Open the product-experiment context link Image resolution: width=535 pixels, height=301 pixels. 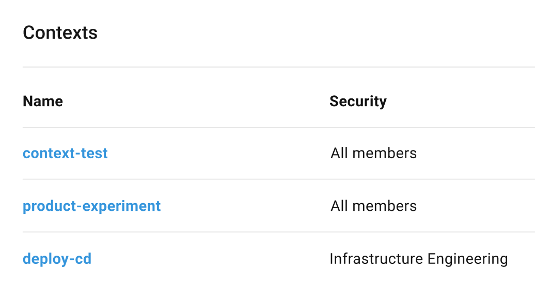tap(92, 206)
